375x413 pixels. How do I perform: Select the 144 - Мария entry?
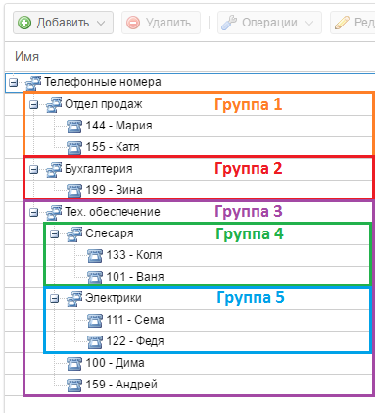coord(118,126)
